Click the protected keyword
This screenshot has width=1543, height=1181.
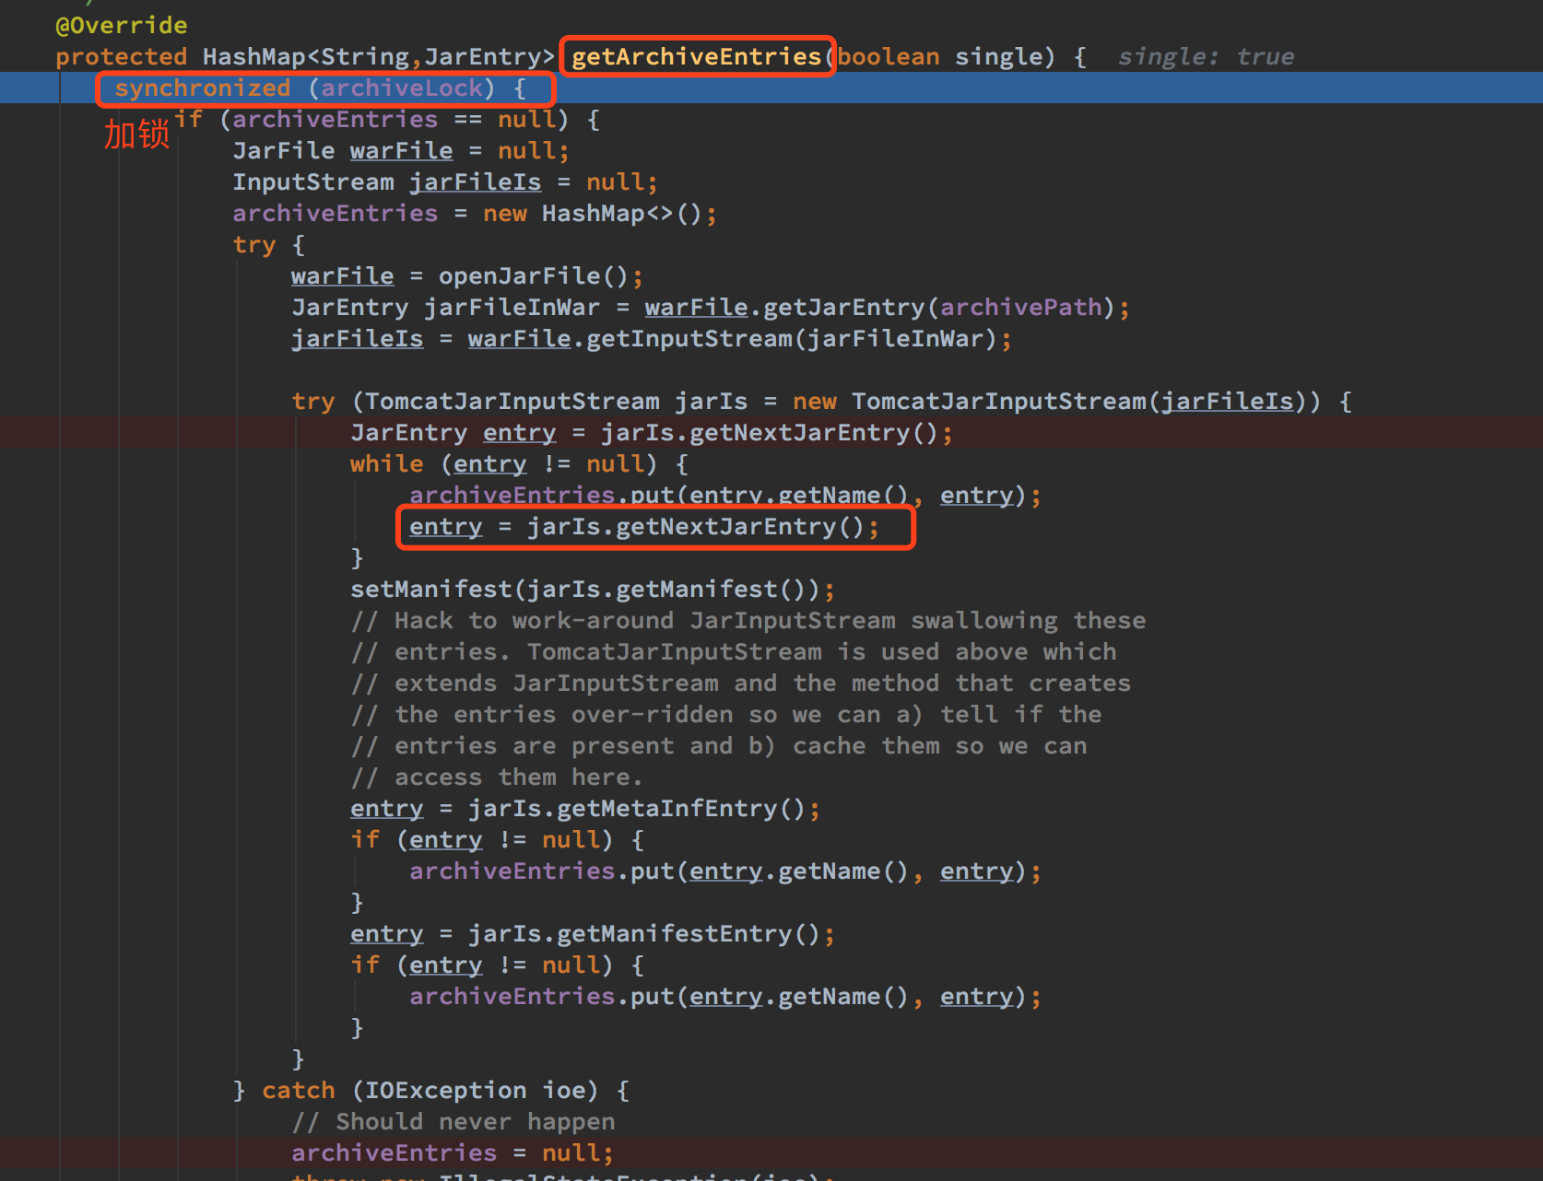121,56
